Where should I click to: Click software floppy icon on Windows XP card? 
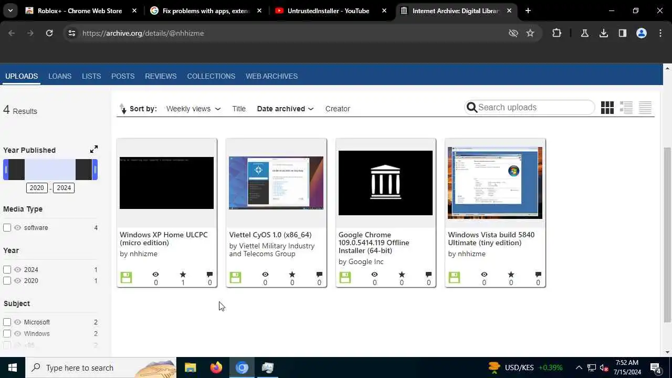tap(126, 278)
